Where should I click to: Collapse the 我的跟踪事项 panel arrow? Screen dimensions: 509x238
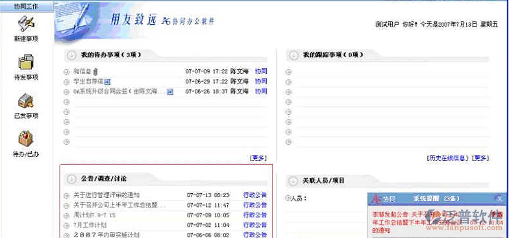click(x=293, y=55)
